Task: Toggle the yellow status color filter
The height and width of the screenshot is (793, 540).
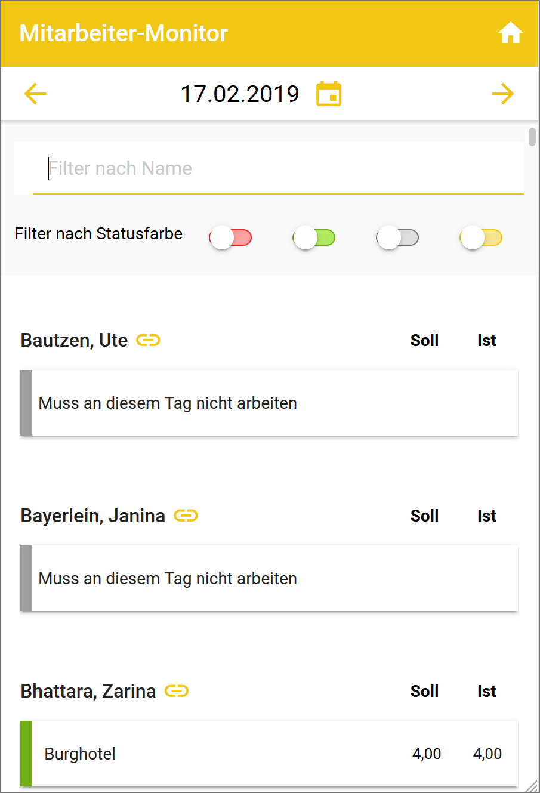Action: click(x=481, y=237)
